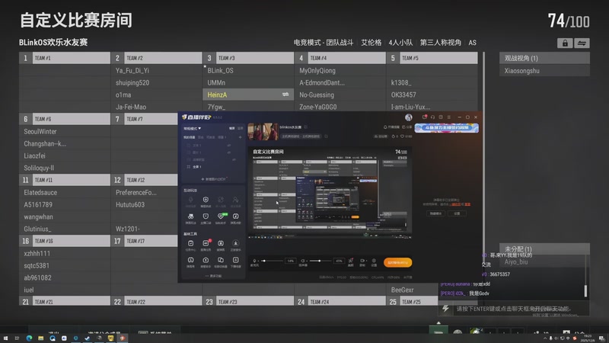Toggle checkbox of the third source row
This screenshot has height=343, width=609.
pos(189,160)
